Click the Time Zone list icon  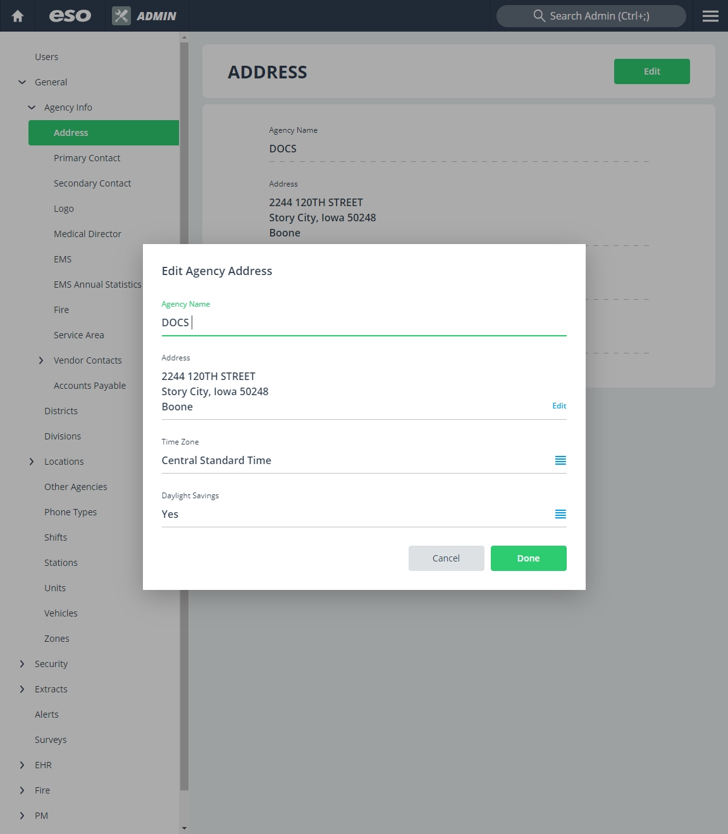[559, 460]
